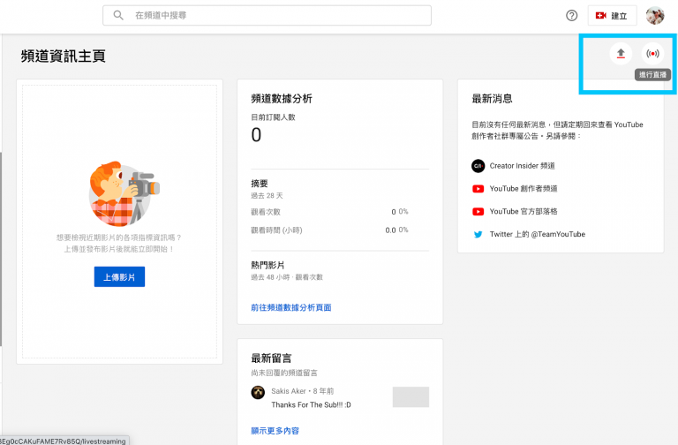The width and height of the screenshot is (678, 445).
Task: Click the blue 上傳影片 button
Action: [x=119, y=276]
